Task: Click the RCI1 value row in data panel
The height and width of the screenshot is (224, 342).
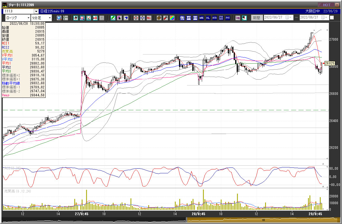Action: (x=23, y=43)
